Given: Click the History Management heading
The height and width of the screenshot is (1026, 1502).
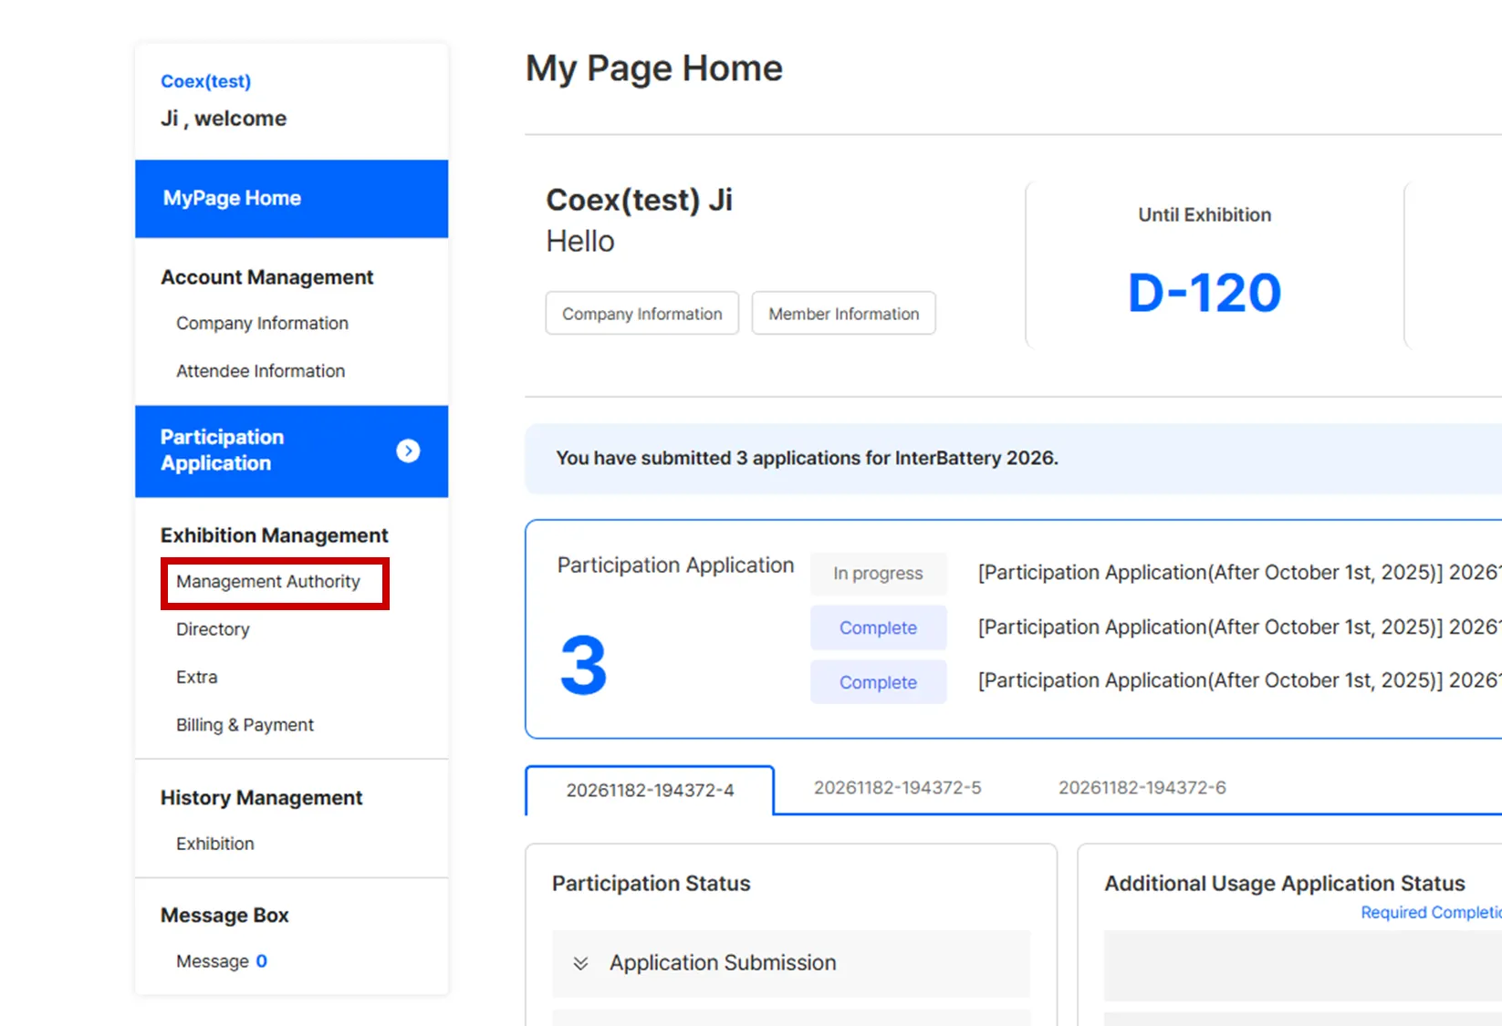Looking at the screenshot, I should coord(262,798).
